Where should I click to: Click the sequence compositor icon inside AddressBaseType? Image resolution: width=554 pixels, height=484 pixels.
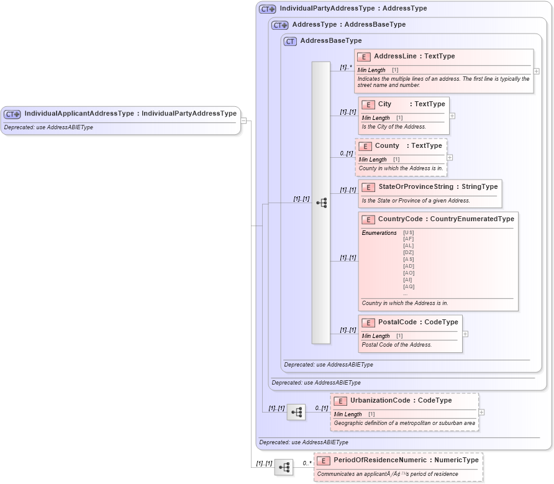pos(322,202)
